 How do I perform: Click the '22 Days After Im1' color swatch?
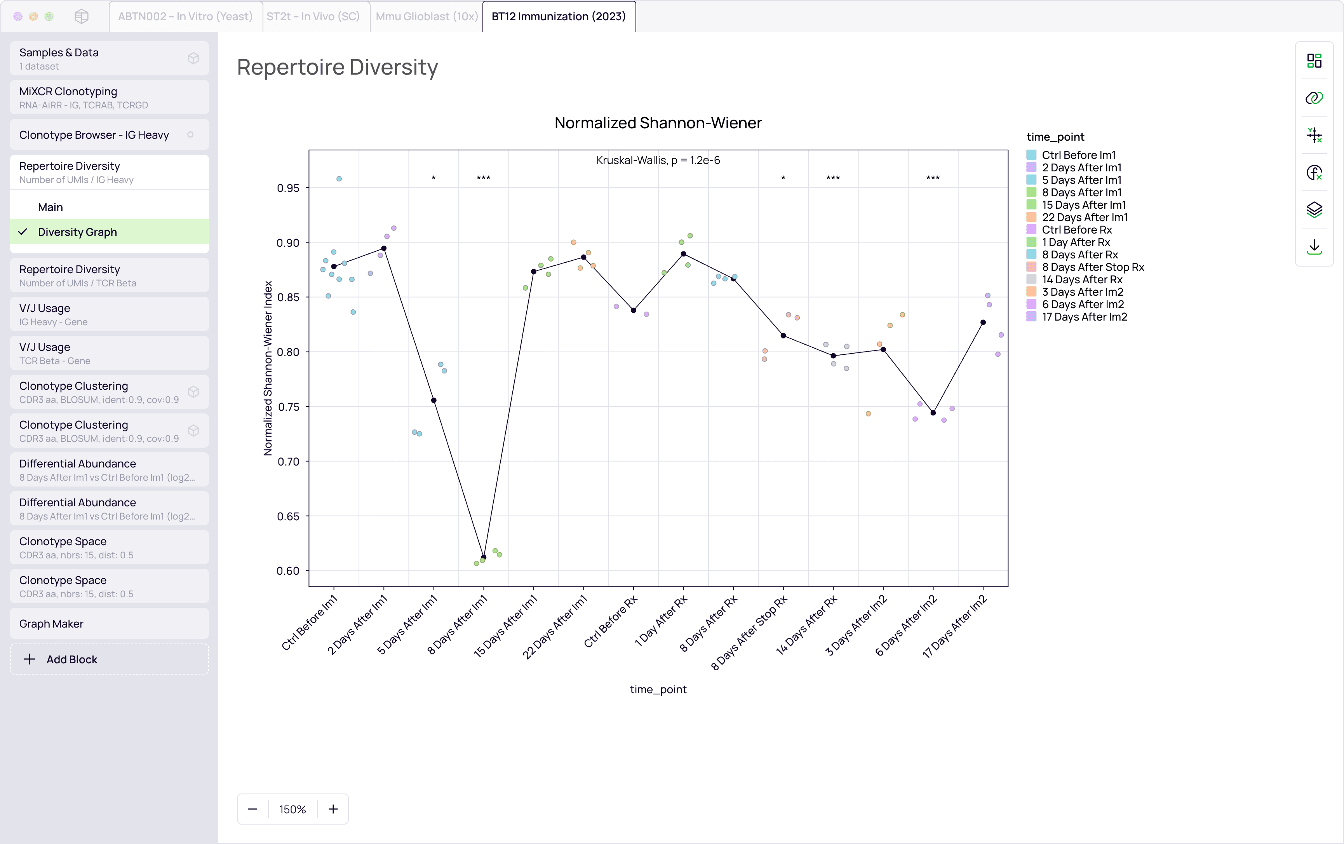[1032, 218]
